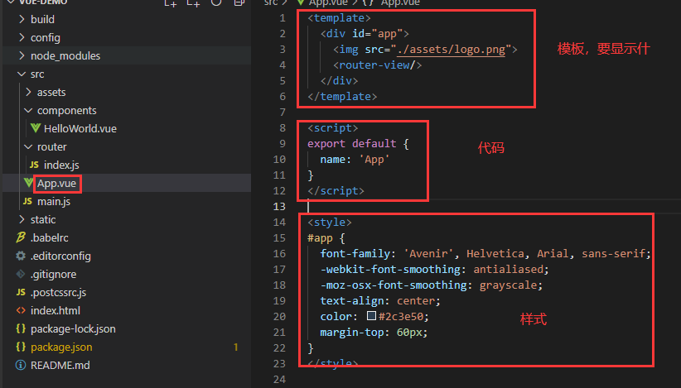Click the 'text-align: center' declaration
Image resolution: width=681 pixels, height=388 pixels.
coord(380,301)
